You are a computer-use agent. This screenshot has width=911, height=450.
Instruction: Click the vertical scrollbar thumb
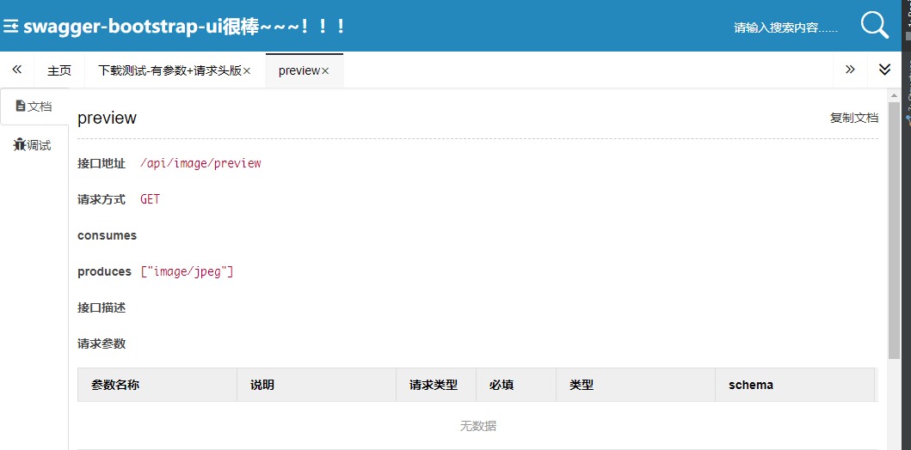(x=894, y=228)
